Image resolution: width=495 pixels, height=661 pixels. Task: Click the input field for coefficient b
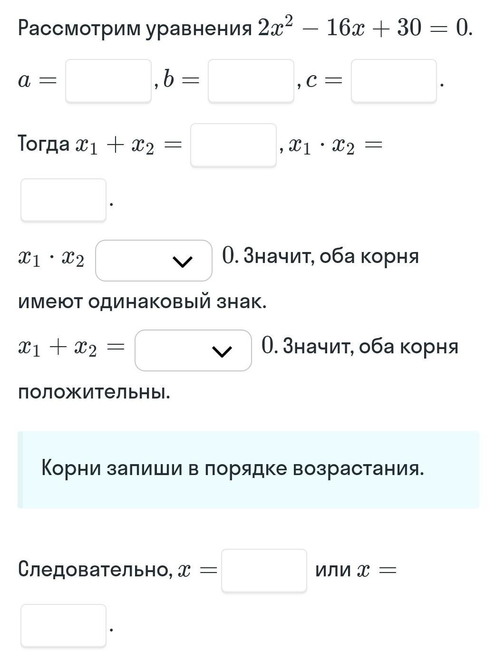251,81
